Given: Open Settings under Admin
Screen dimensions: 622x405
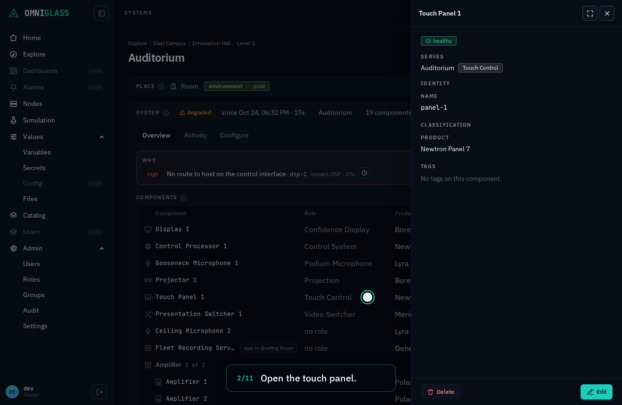Looking at the screenshot, I should click(x=35, y=326).
